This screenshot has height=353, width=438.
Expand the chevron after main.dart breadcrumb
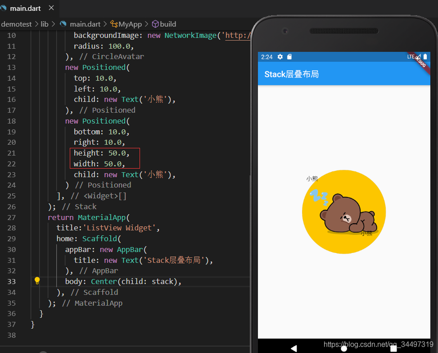point(105,24)
